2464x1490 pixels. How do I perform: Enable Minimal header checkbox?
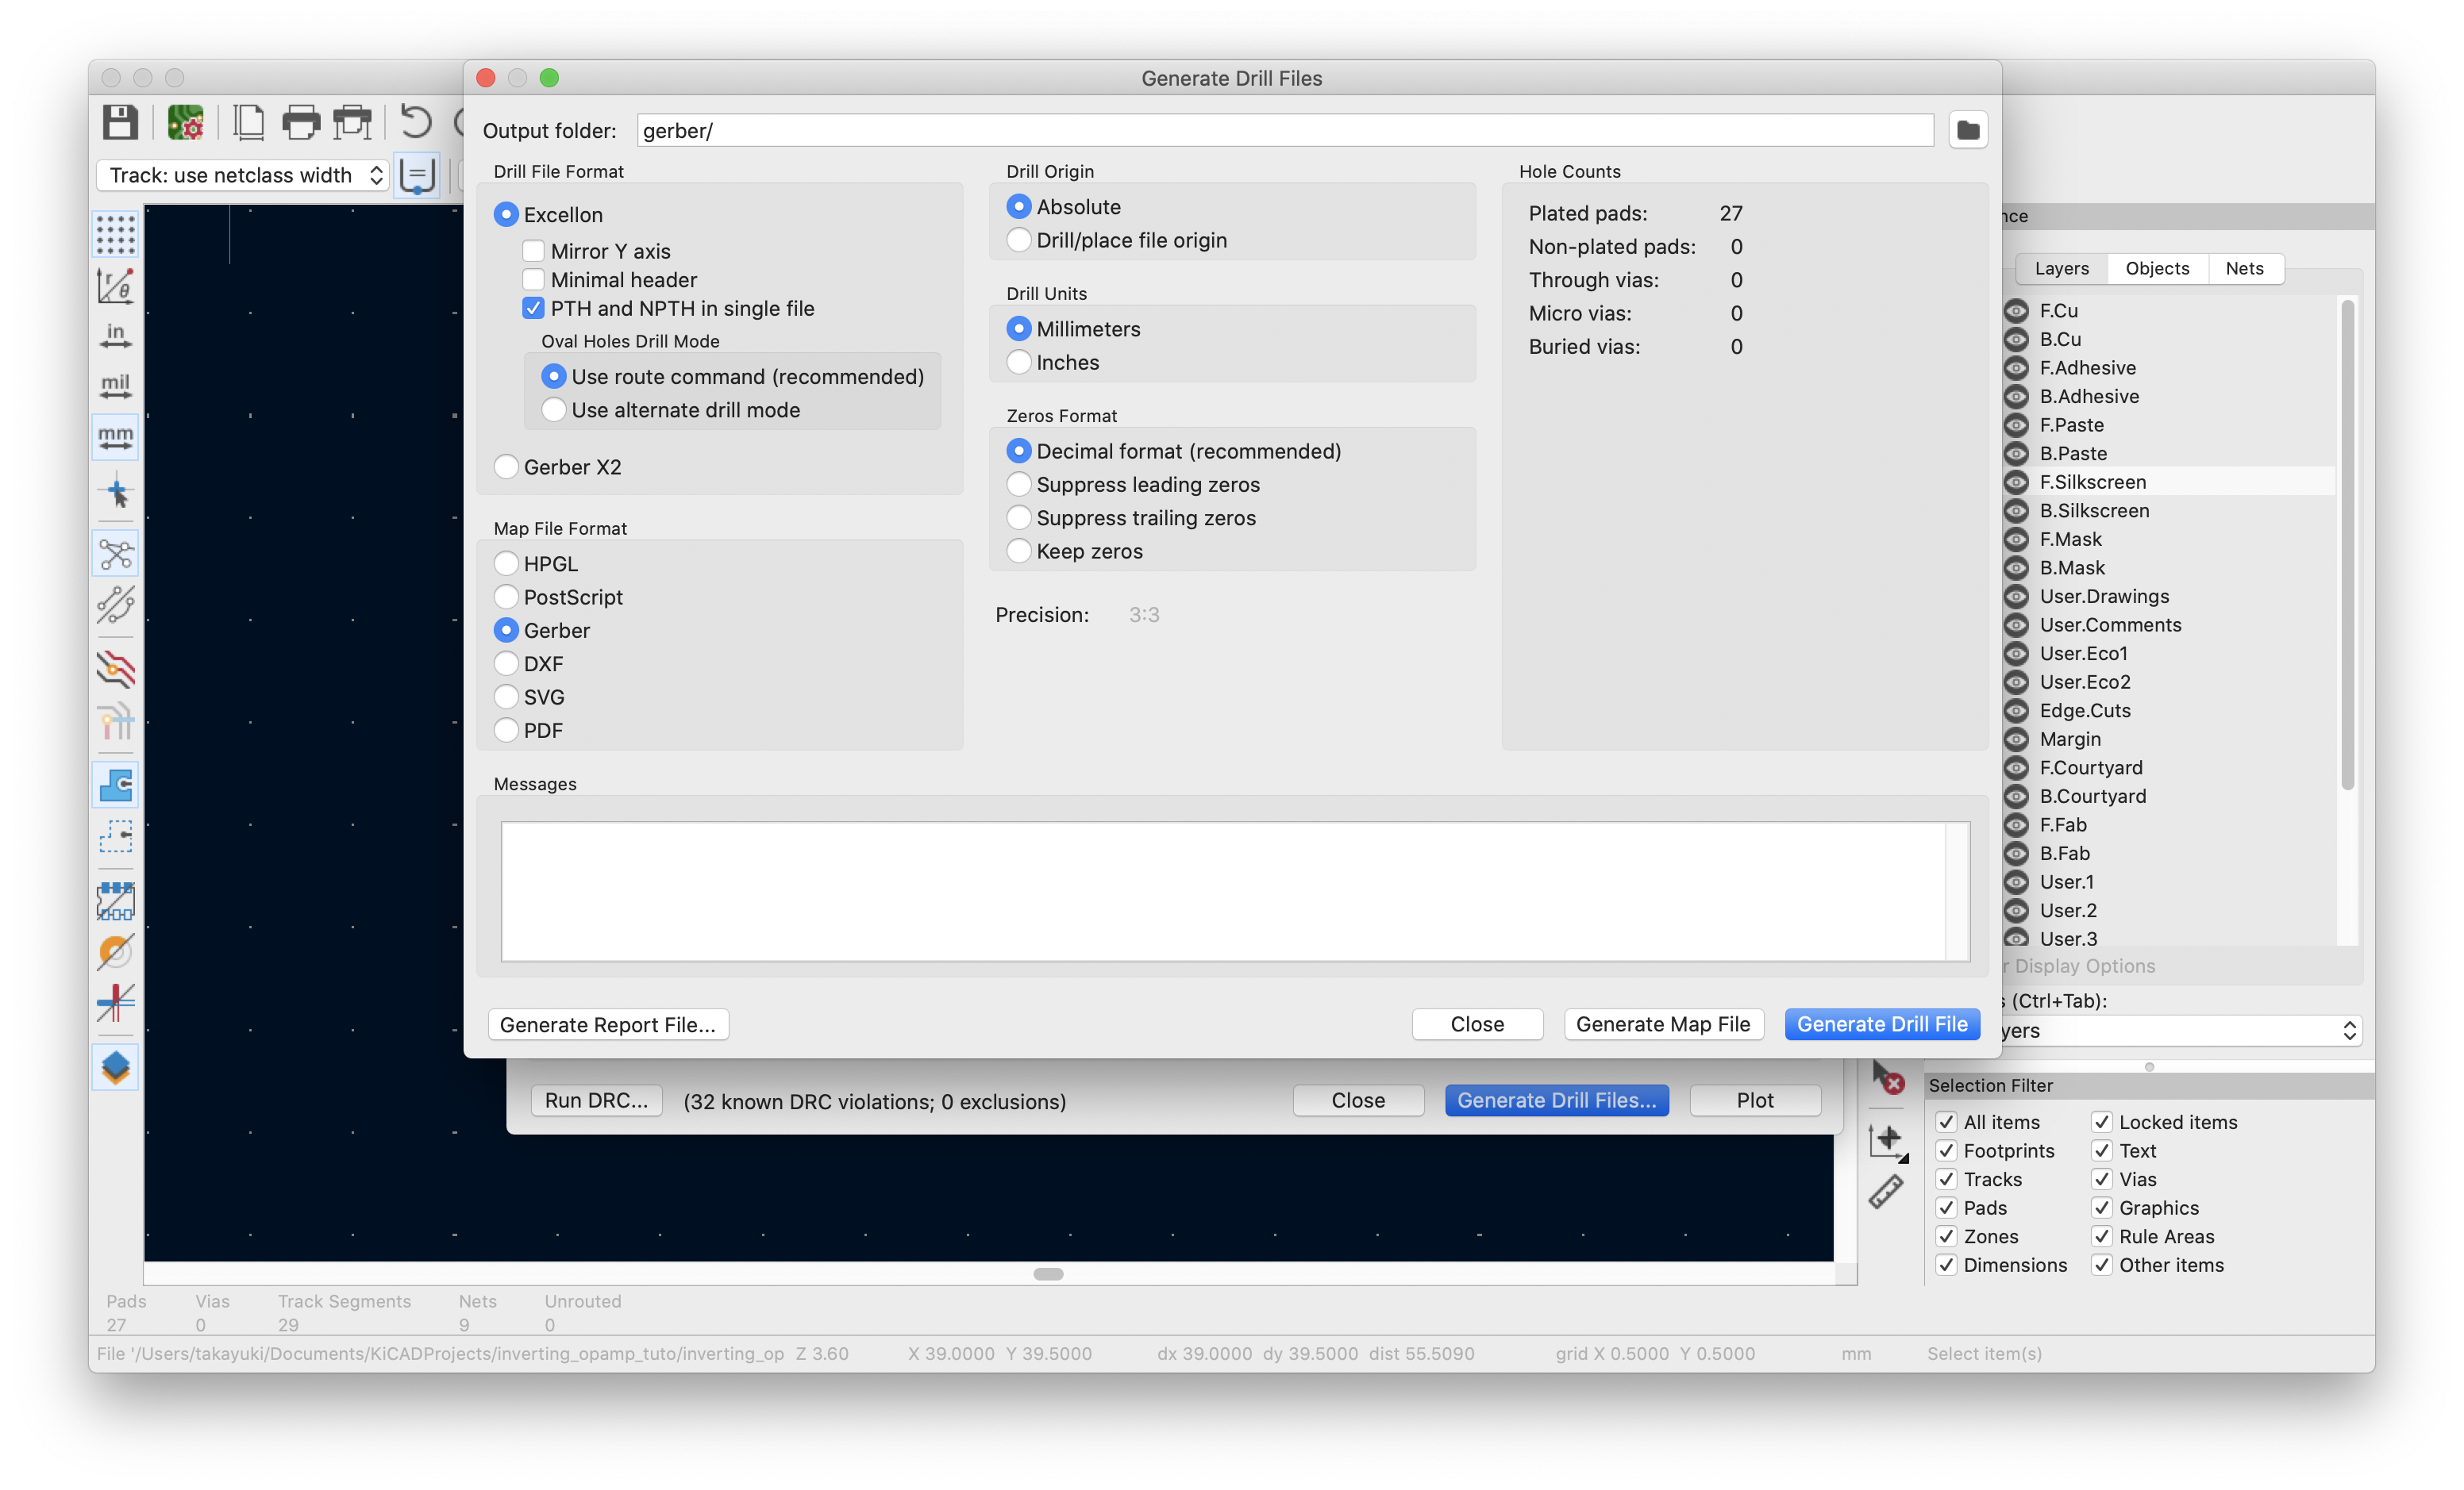[533, 280]
